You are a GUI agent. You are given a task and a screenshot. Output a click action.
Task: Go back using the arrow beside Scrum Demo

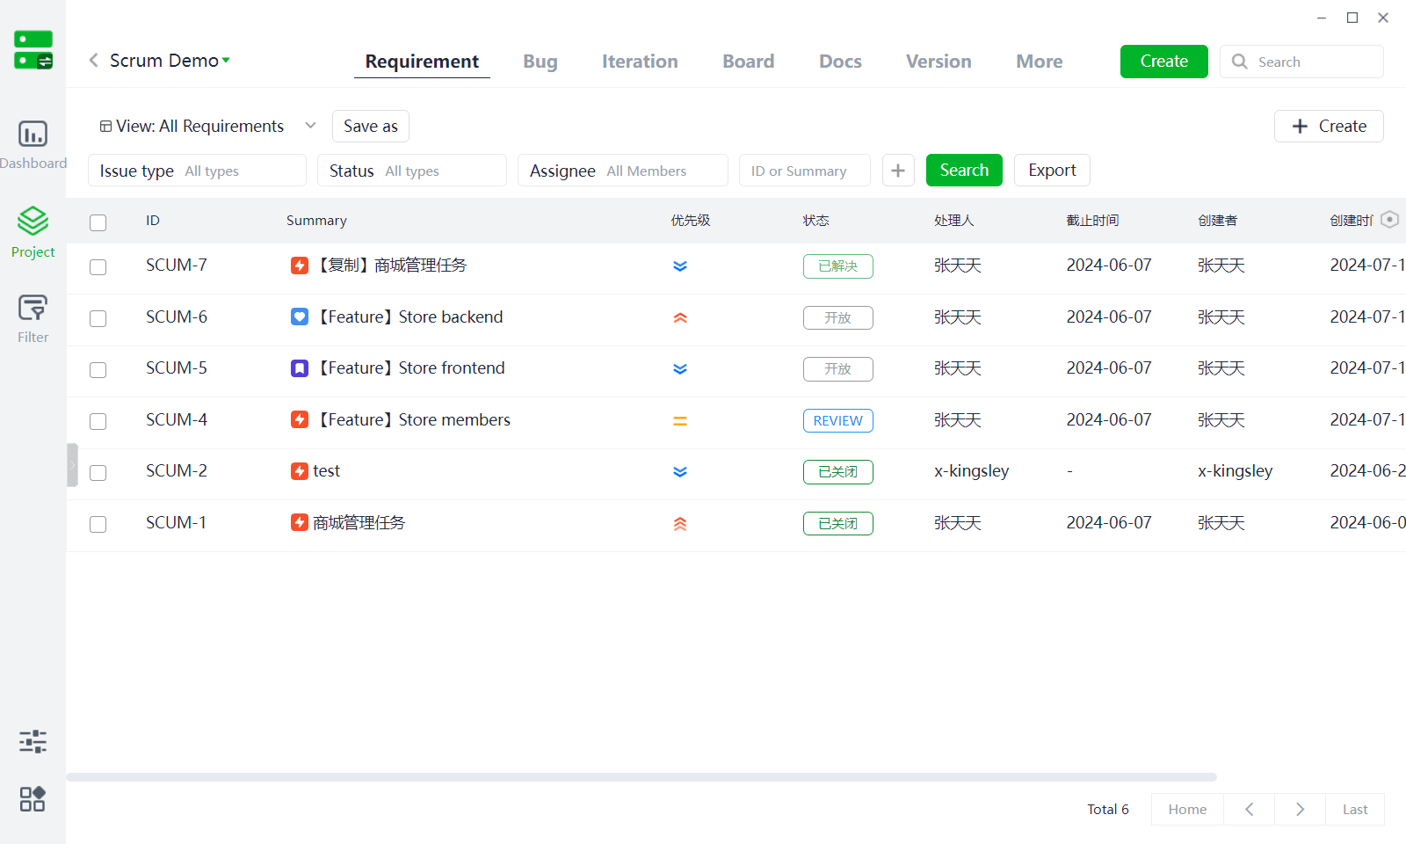(93, 61)
